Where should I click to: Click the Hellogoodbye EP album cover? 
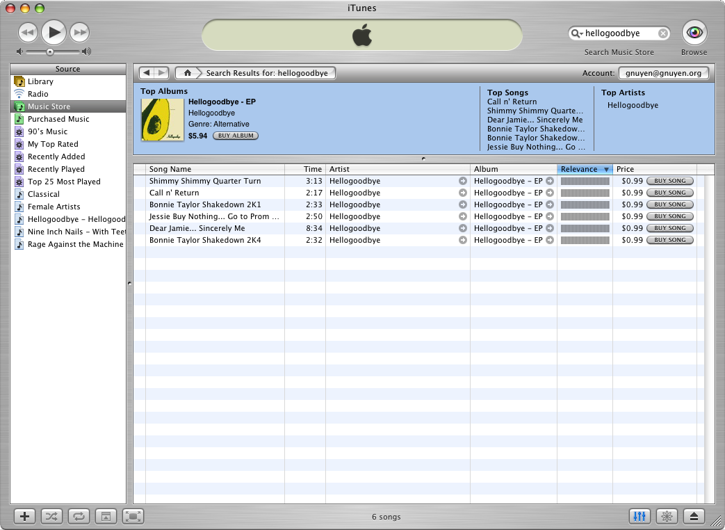point(162,119)
